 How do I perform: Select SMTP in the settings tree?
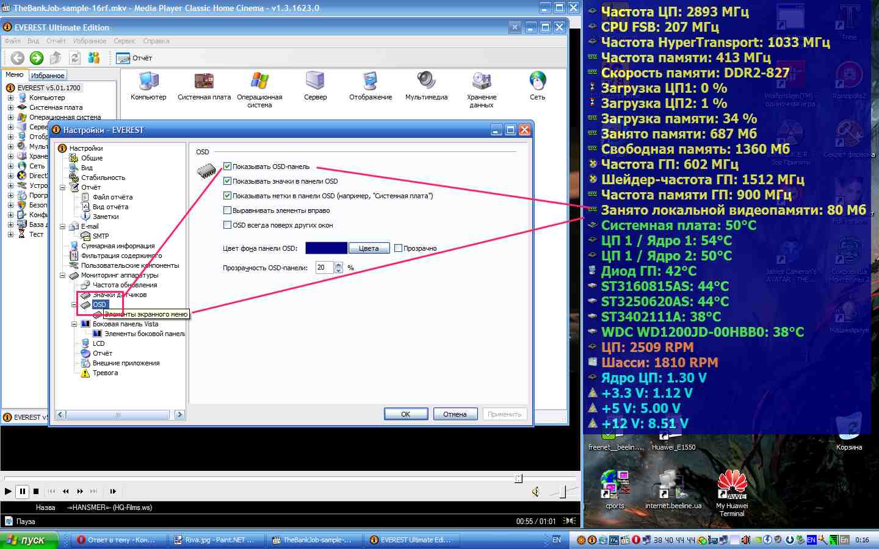click(x=101, y=236)
